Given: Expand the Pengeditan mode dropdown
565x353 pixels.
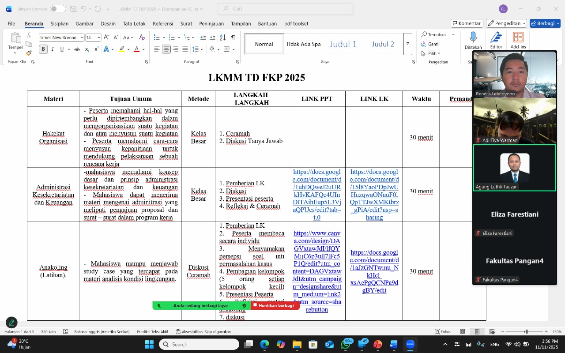Looking at the screenshot, I should coord(506,23).
